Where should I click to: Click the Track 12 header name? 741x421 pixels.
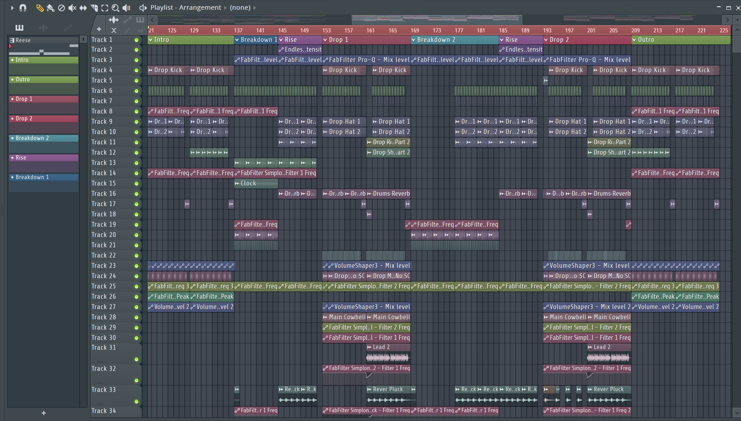pos(104,152)
